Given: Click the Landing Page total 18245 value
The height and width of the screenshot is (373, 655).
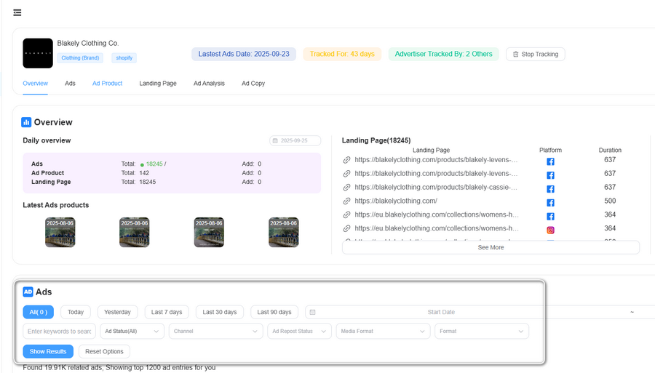Looking at the screenshot, I should (x=148, y=183).
